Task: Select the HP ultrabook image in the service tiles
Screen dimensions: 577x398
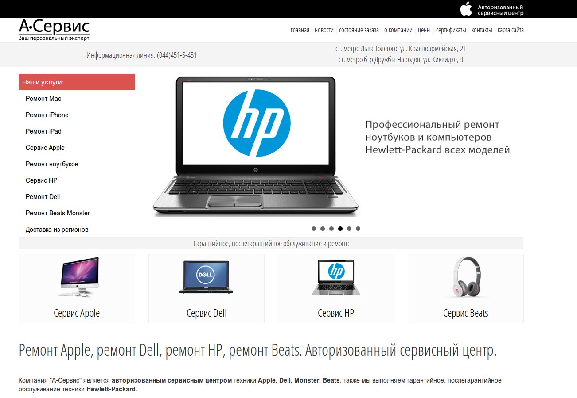Action: (x=336, y=277)
